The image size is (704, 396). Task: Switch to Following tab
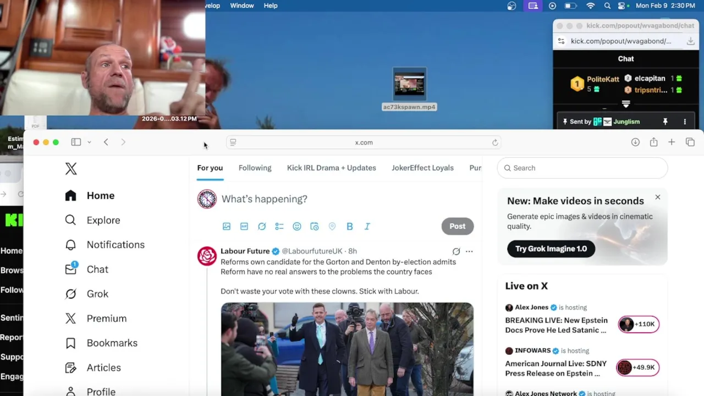coord(255,168)
